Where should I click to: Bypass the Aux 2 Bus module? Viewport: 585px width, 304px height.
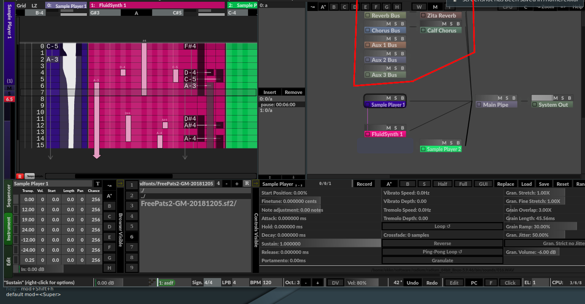(x=402, y=53)
